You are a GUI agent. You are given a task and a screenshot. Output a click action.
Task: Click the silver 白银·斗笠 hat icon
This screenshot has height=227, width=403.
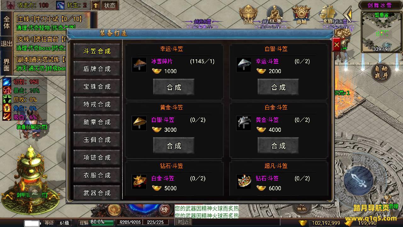pos(243,65)
